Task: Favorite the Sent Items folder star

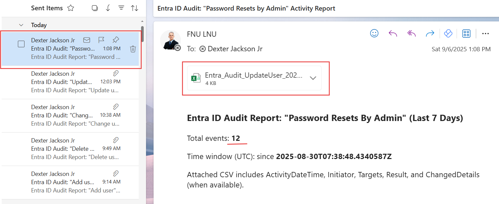Action: click(71, 8)
